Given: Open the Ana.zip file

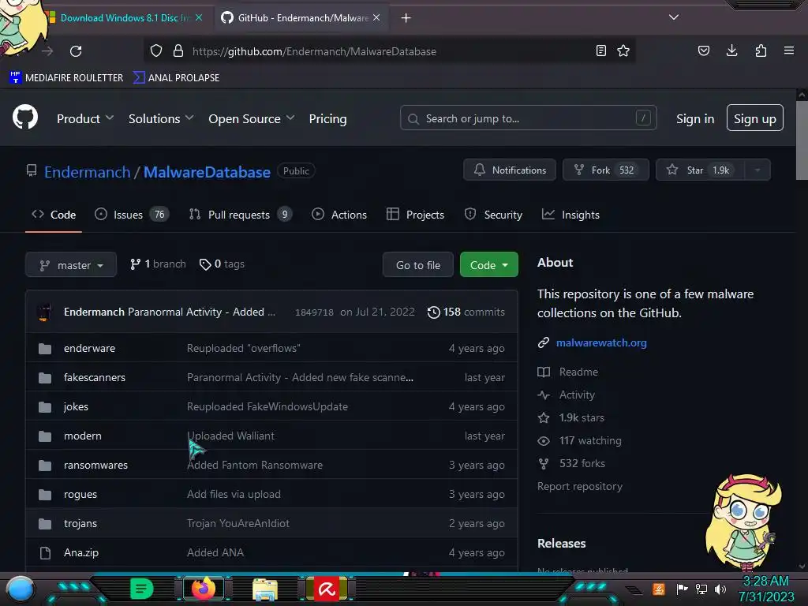Looking at the screenshot, I should tap(81, 552).
